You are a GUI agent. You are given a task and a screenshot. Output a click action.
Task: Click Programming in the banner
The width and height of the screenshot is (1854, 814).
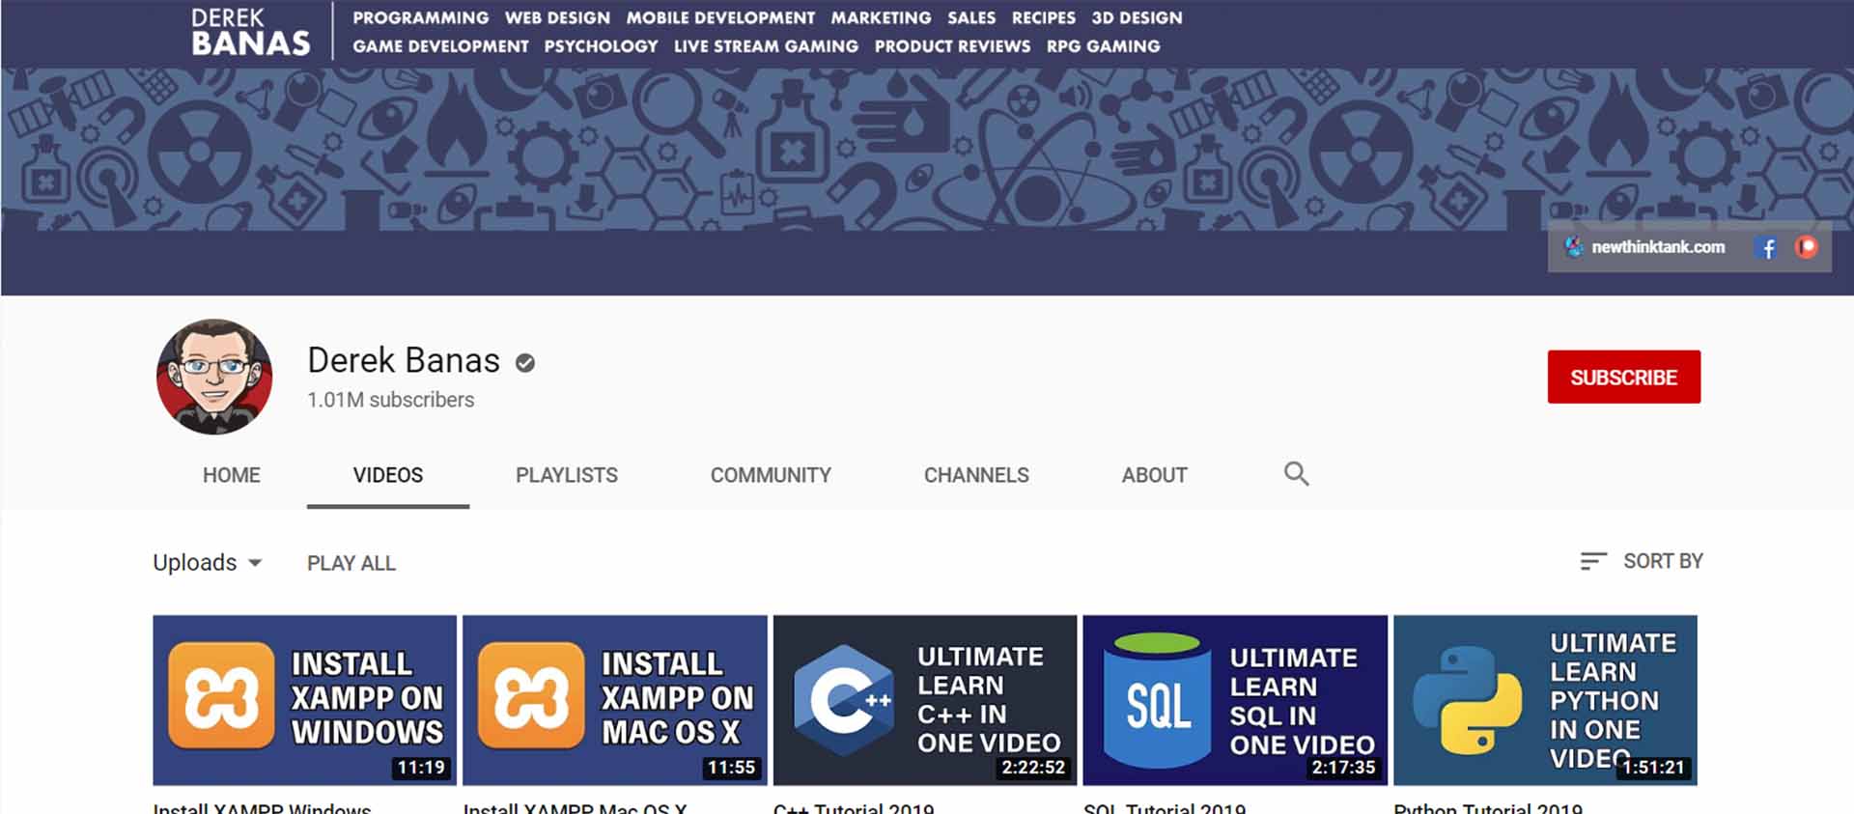click(x=421, y=17)
